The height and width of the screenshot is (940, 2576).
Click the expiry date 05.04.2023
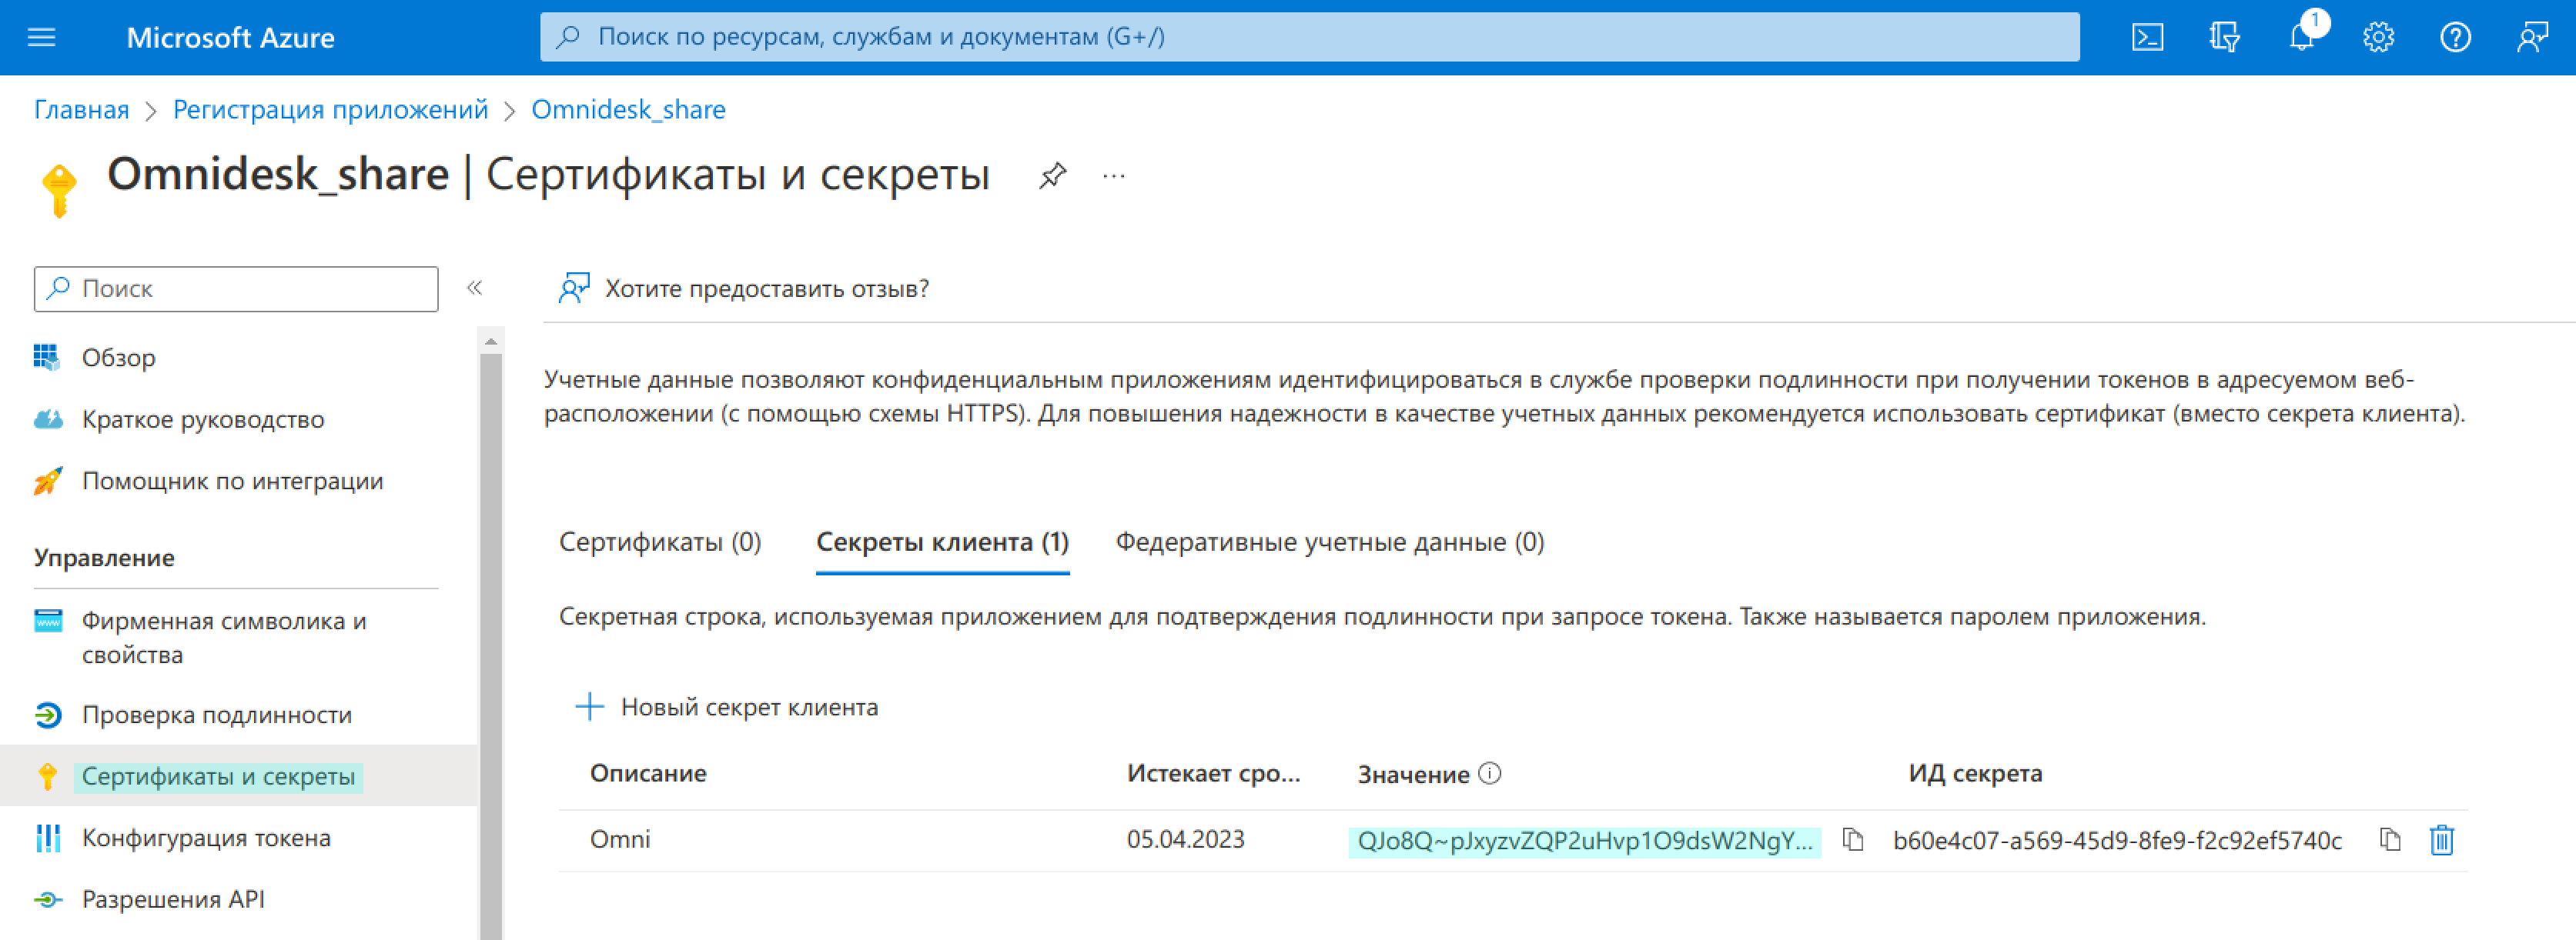(x=1185, y=839)
